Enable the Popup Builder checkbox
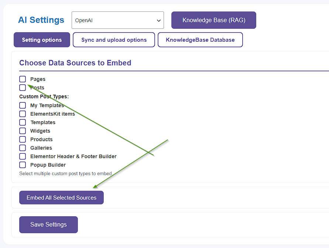The image size is (329, 248). pyautogui.click(x=23, y=165)
